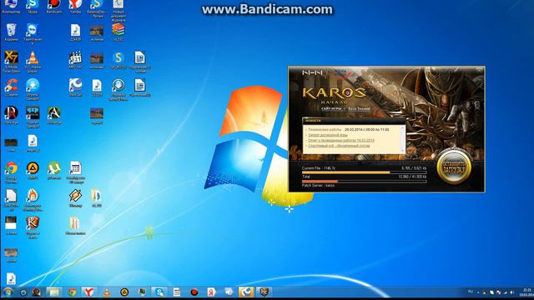Viewport: 534px width, 300px height.
Task: Open Yandex browser from the taskbar
Action: tap(89, 292)
